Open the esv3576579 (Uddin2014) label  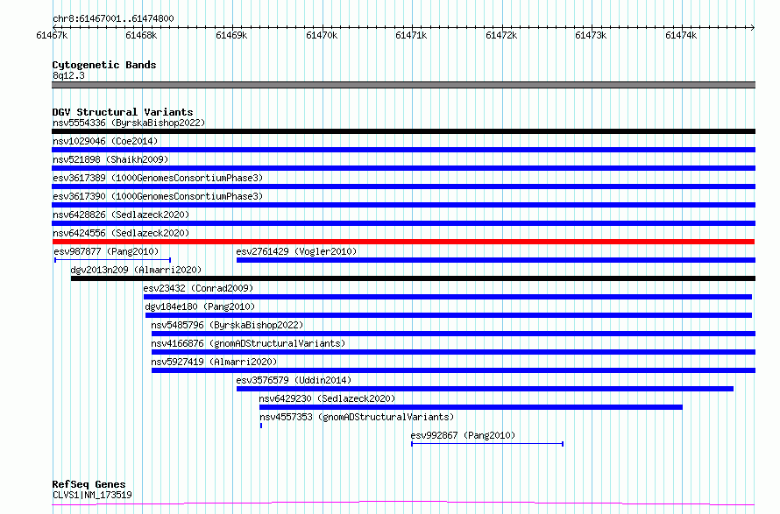click(294, 380)
